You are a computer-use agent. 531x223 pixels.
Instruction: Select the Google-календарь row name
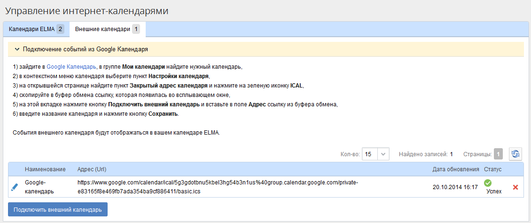point(39,187)
